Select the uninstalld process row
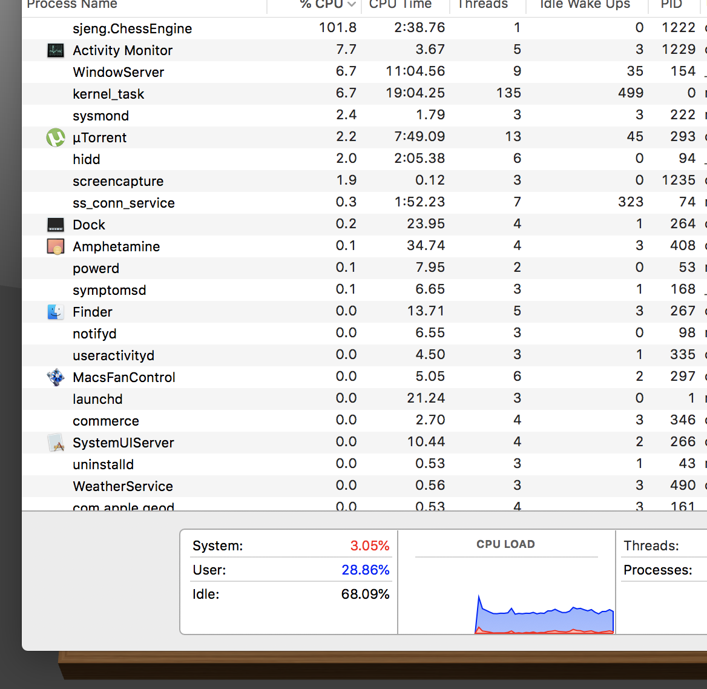707x689 pixels. pyautogui.click(x=364, y=464)
